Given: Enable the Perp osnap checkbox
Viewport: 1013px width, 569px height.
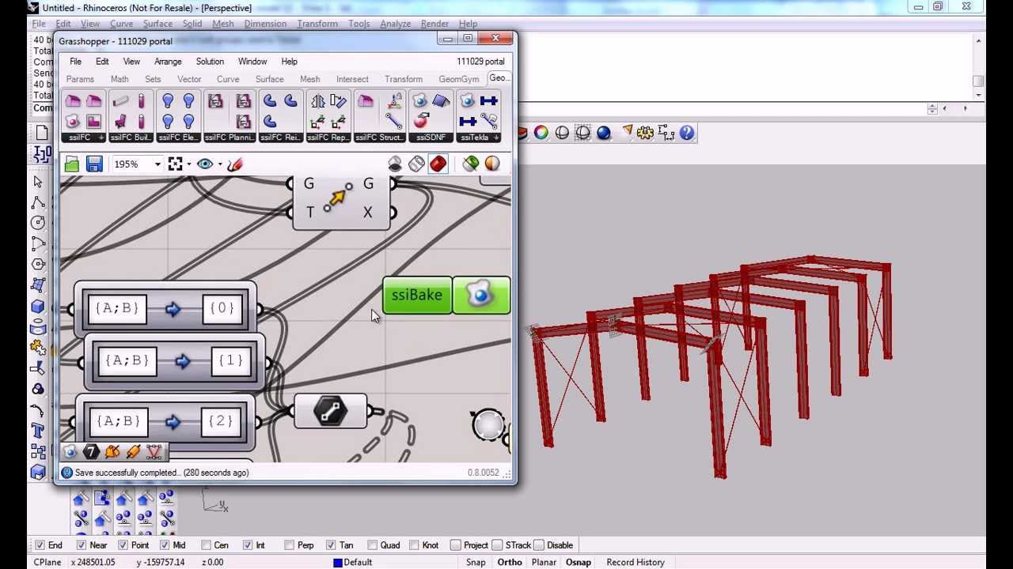Looking at the screenshot, I should [289, 545].
